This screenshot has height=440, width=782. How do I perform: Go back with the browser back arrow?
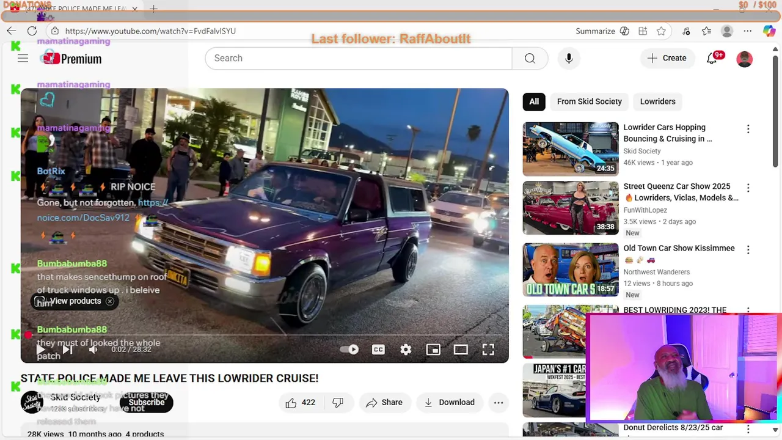pyautogui.click(x=11, y=31)
